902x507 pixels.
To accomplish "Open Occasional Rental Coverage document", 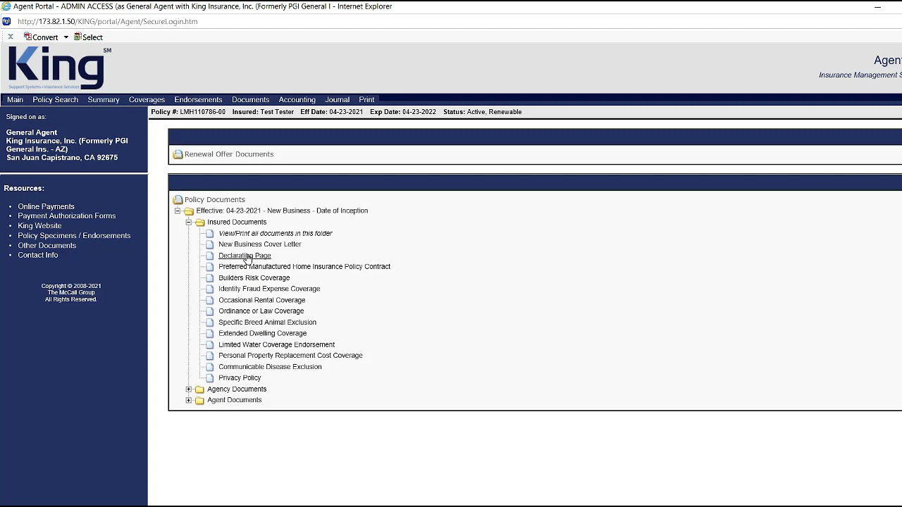I will click(x=261, y=300).
